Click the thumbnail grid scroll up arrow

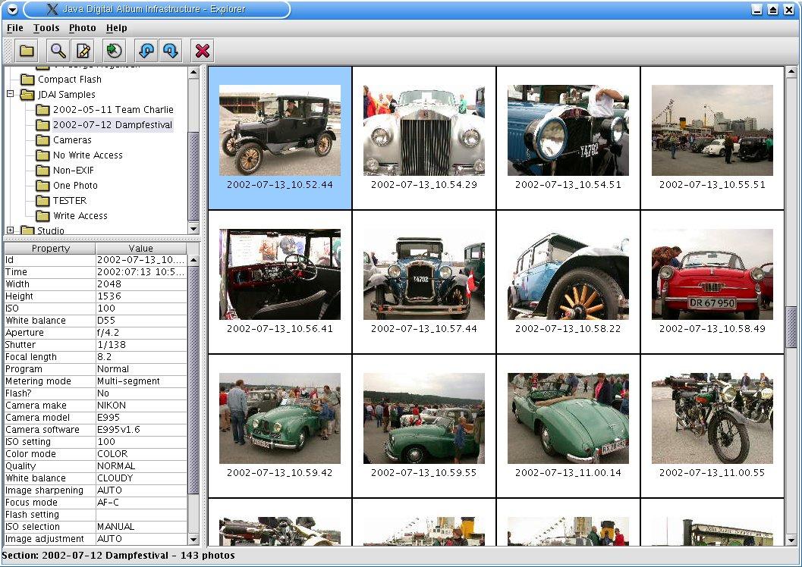point(791,72)
